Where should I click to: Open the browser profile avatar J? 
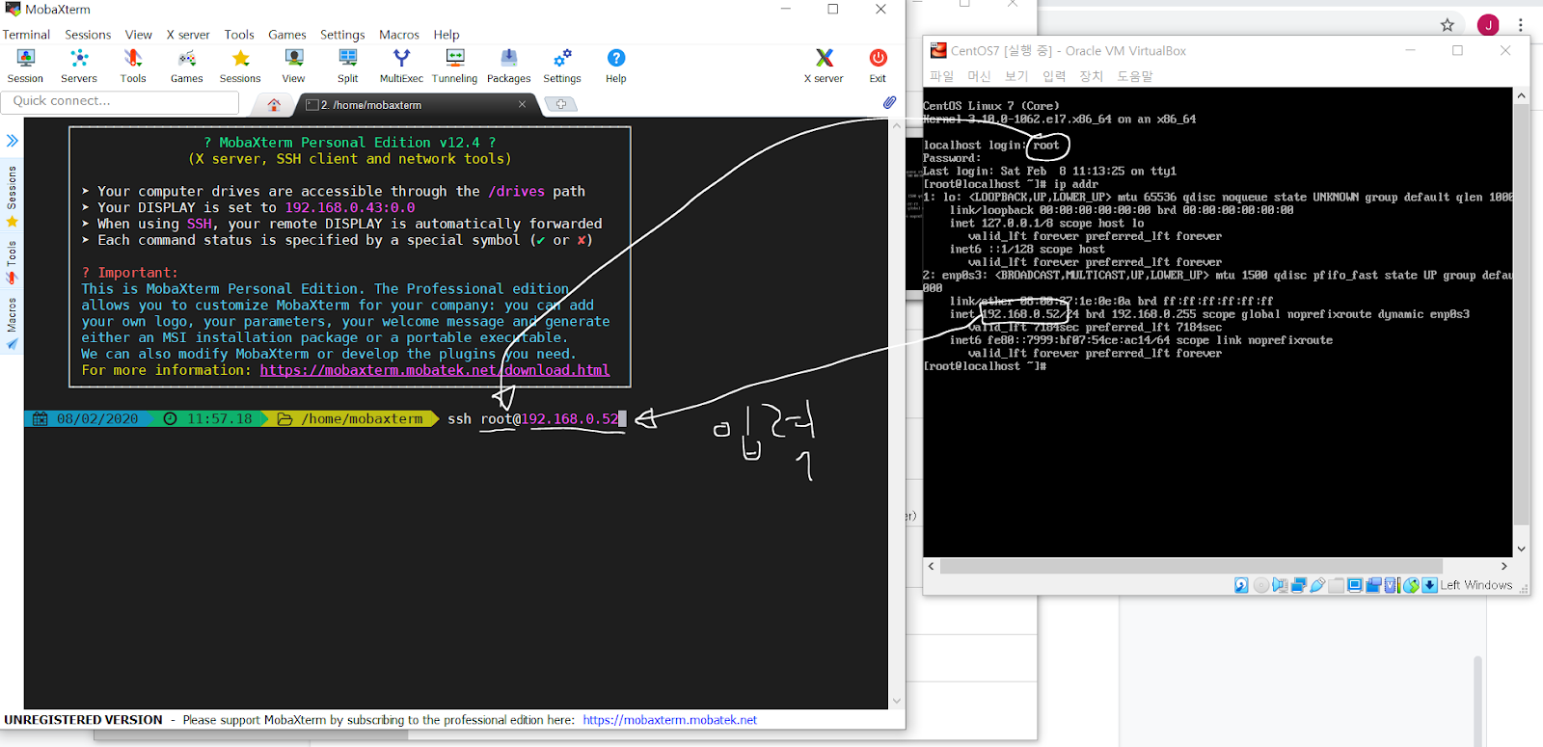tap(1488, 25)
